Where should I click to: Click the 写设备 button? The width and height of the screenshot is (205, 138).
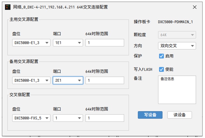150,115
